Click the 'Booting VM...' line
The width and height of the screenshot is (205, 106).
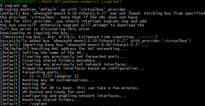pos(26,84)
